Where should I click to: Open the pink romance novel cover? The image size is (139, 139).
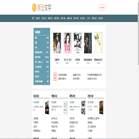pyautogui.click(x=68, y=43)
